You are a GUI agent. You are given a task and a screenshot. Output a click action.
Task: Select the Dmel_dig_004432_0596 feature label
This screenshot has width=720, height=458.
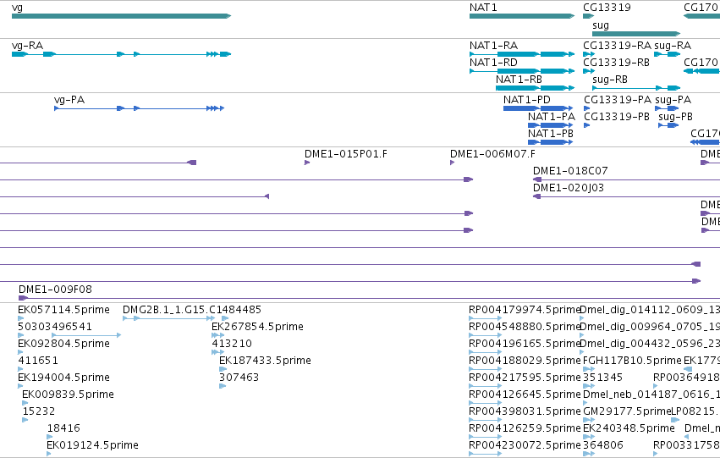[x=650, y=344]
